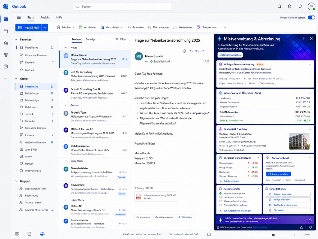The image size is (318, 239).
Task: Open the toolbar more options ellipsis
Action: (x=224, y=27)
